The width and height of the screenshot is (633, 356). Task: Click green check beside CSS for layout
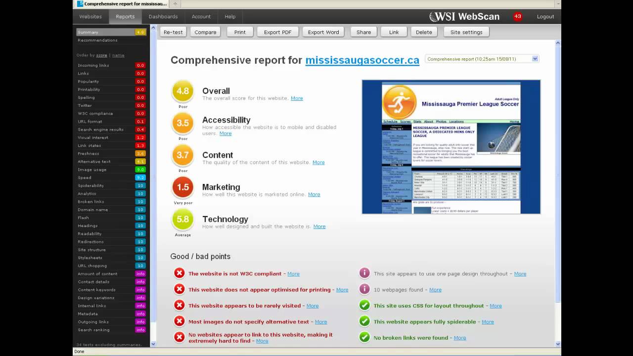click(364, 305)
